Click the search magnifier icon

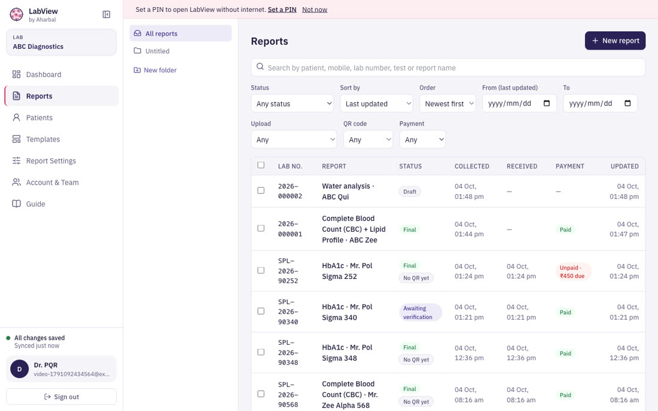260,67
